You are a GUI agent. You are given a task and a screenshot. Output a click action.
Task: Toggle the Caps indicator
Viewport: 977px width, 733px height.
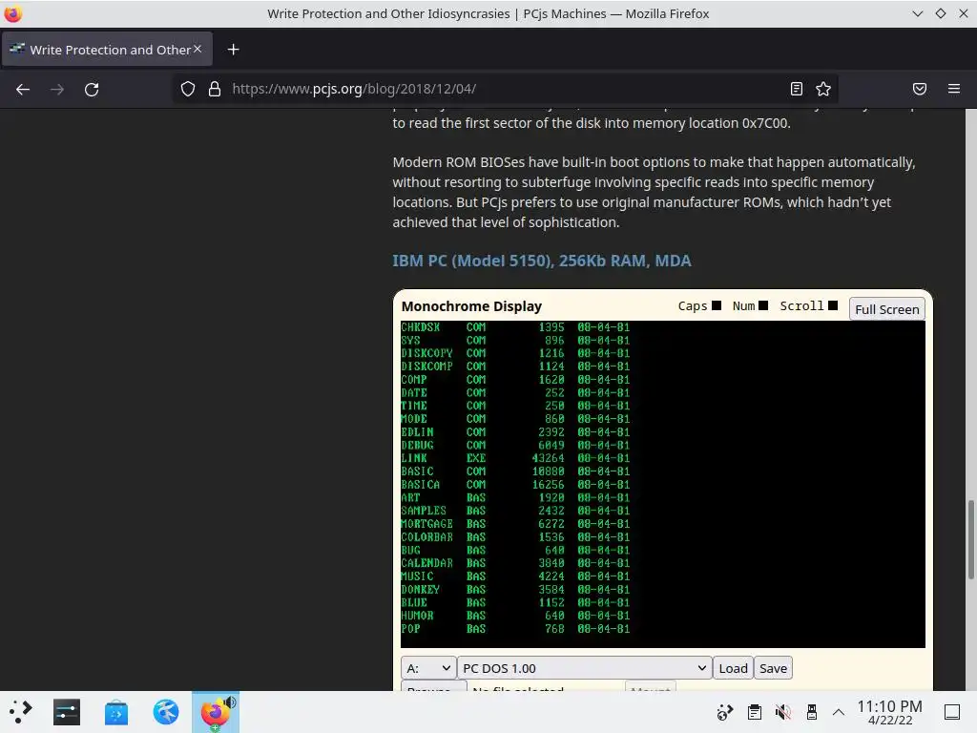717,305
